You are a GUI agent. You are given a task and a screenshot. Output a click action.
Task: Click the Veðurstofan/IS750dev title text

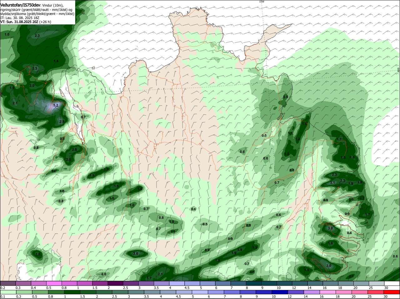tap(21, 5)
